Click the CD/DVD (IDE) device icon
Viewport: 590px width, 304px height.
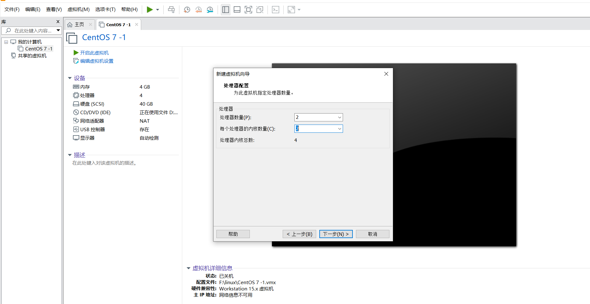76,112
